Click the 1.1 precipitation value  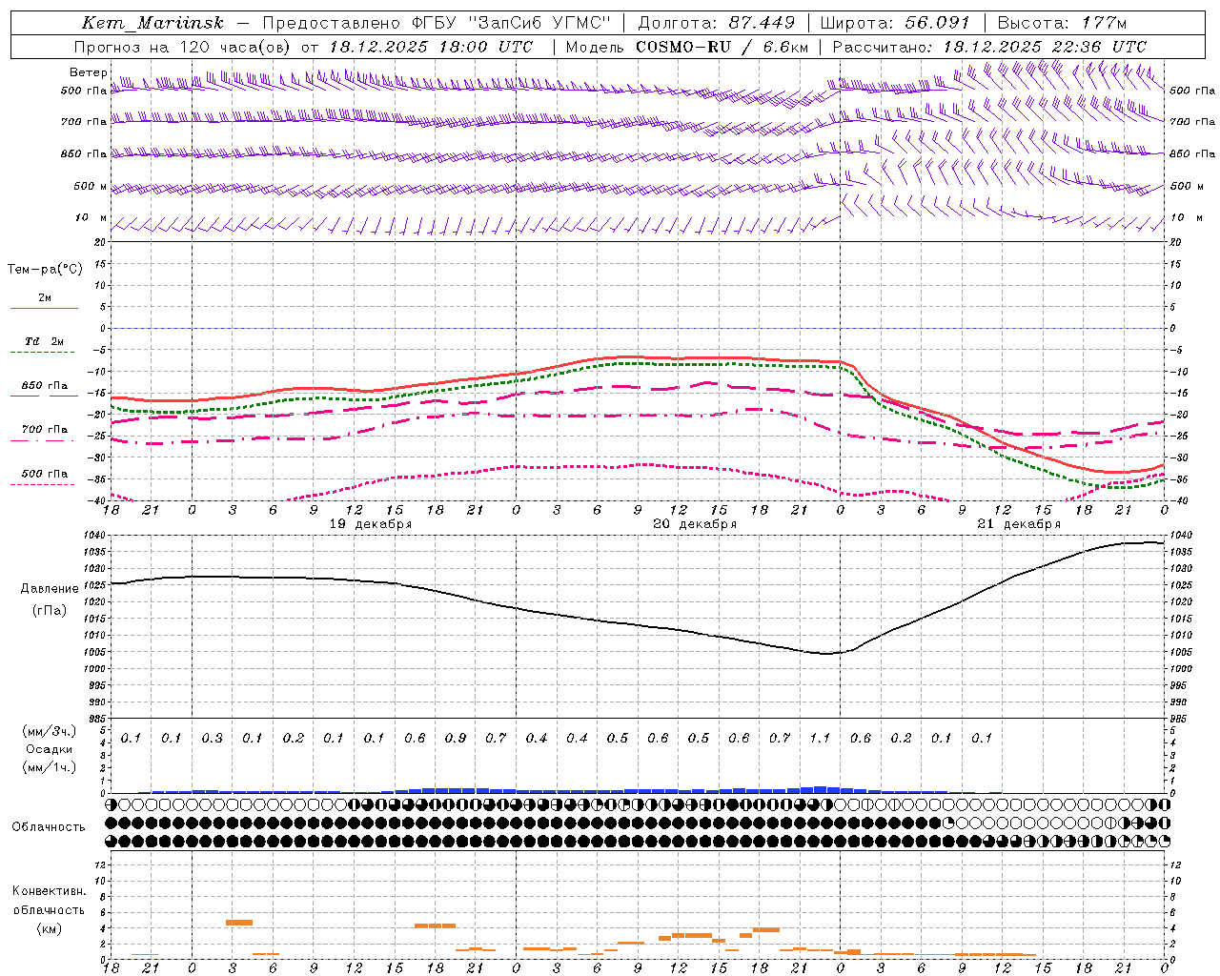click(x=820, y=739)
